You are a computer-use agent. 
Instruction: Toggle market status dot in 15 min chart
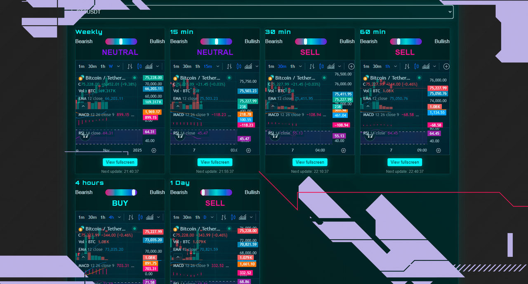pyautogui.click(x=229, y=77)
